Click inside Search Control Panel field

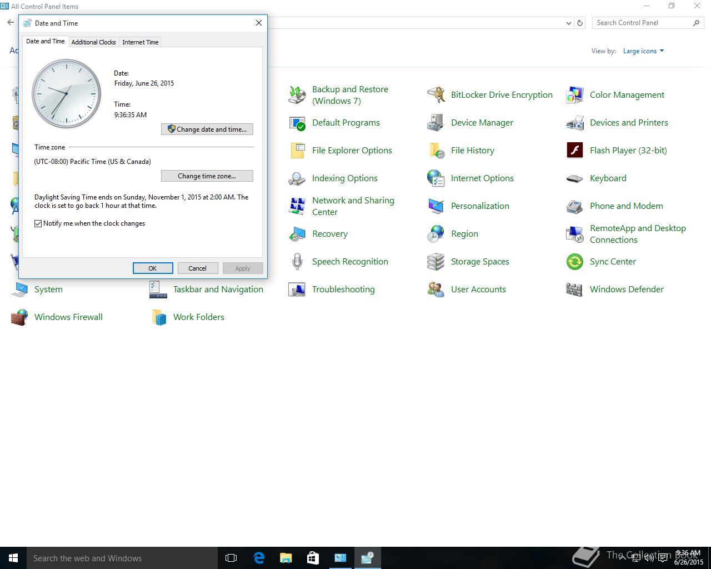click(x=642, y=23)
